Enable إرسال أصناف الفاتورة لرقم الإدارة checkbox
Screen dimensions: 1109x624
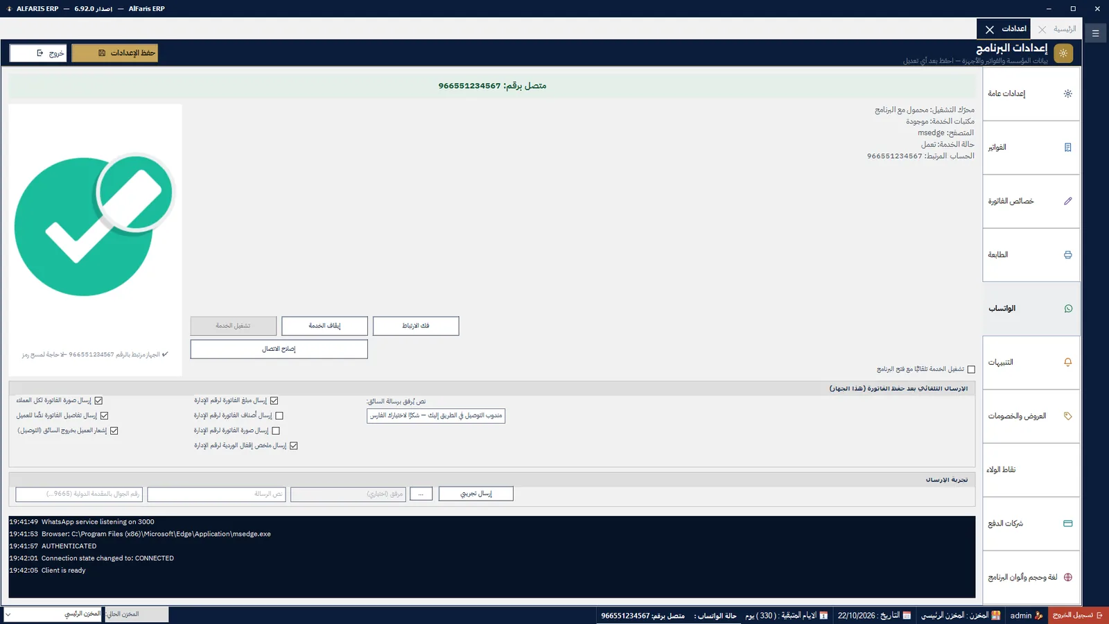[279, 416]
